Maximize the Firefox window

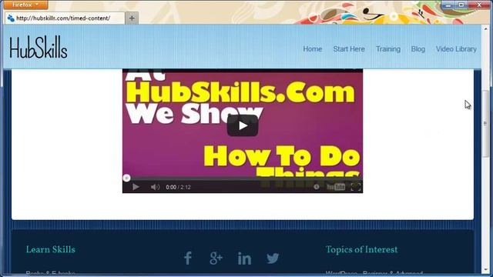[461, 5]
